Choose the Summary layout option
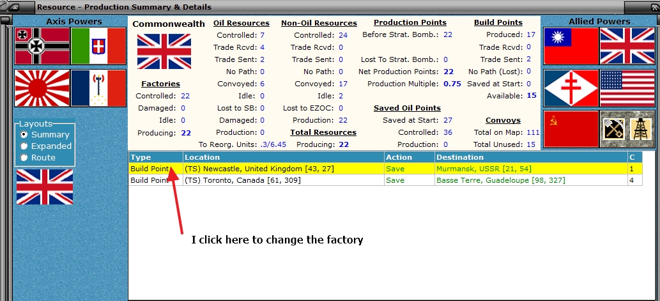 click(x=45, y=135)
